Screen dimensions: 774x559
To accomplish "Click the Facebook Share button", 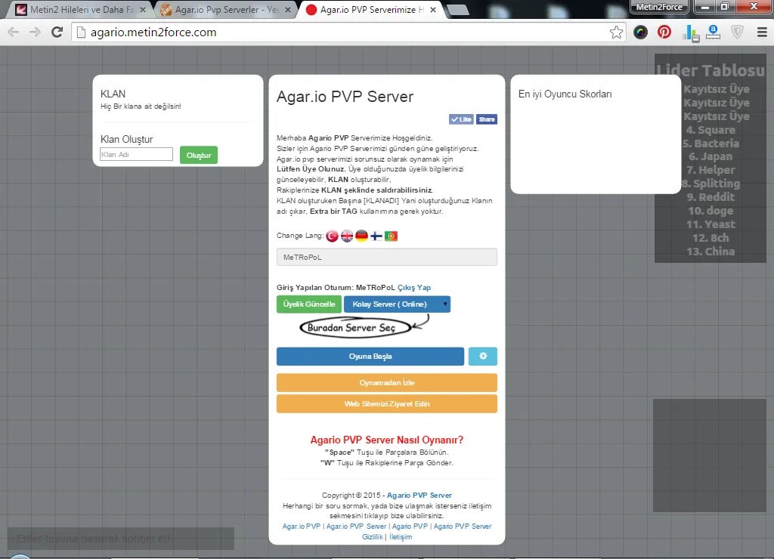I will [x=487, y=119].
